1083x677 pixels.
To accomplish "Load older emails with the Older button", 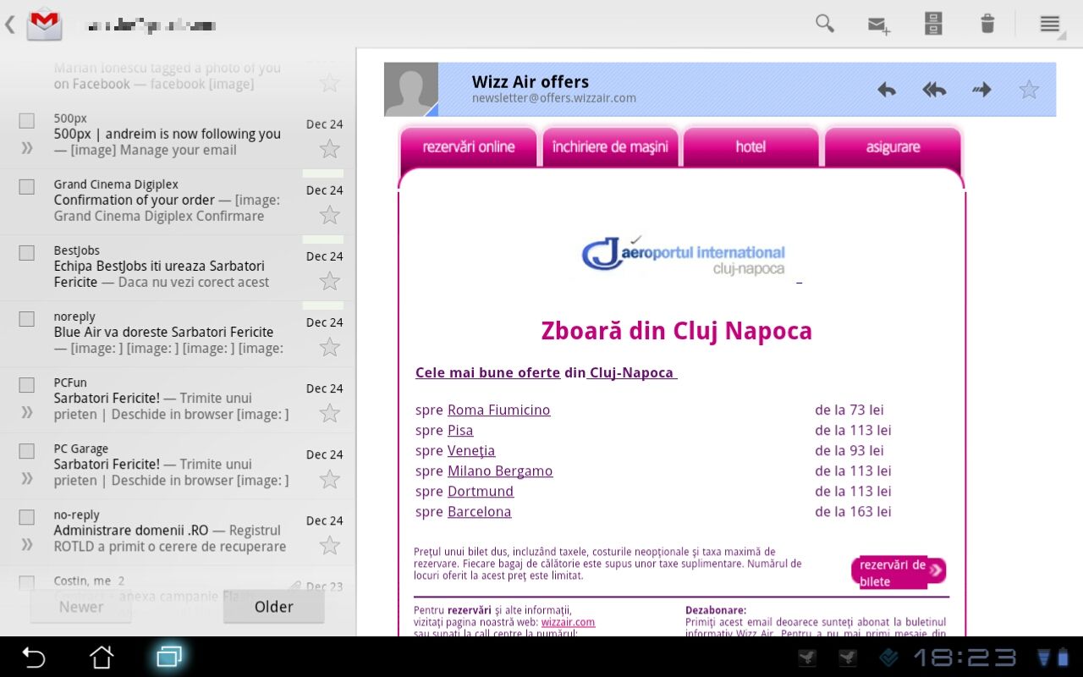I will 273,607.
